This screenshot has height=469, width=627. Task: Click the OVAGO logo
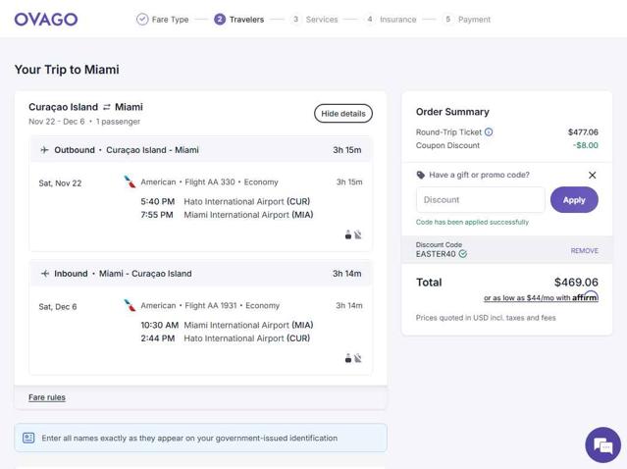click(46, 20)
